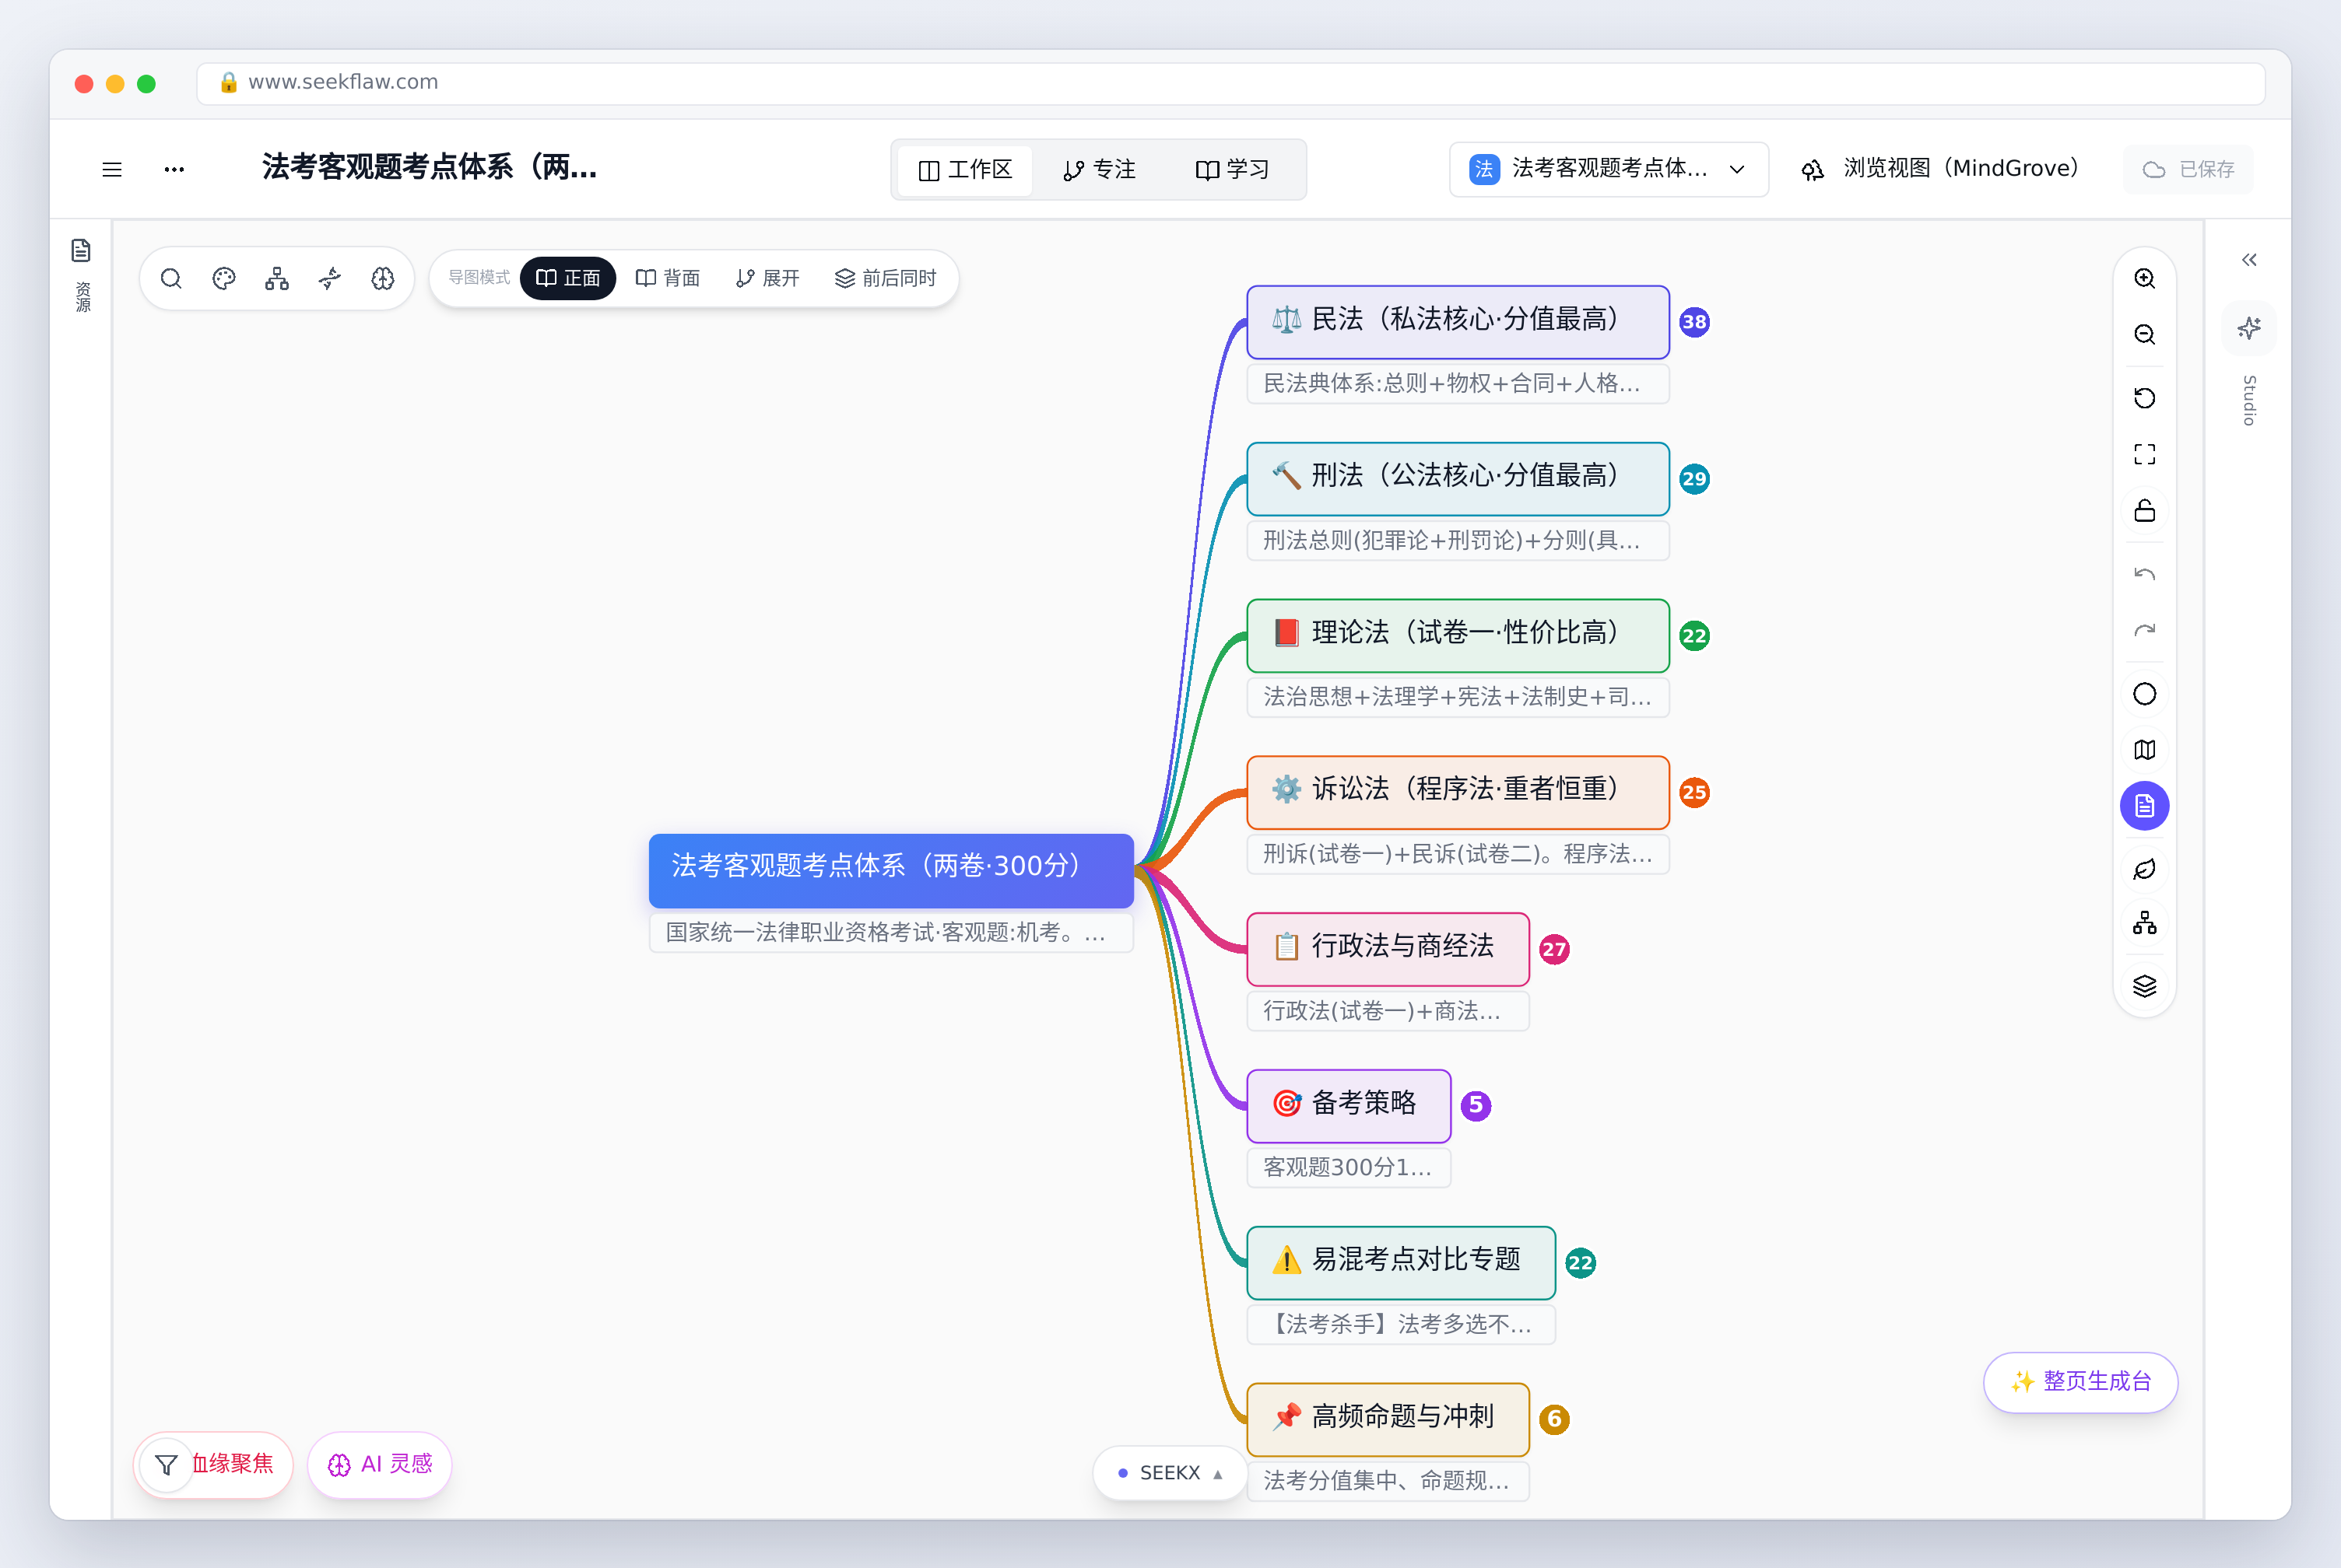Screen dimensions: 2341x1568
Task: Switch to the 专注 tab
Action: point(1100,170)
